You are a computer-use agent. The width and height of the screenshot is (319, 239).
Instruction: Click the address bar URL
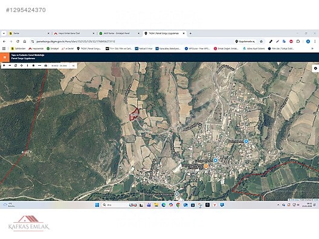point(76,42)
